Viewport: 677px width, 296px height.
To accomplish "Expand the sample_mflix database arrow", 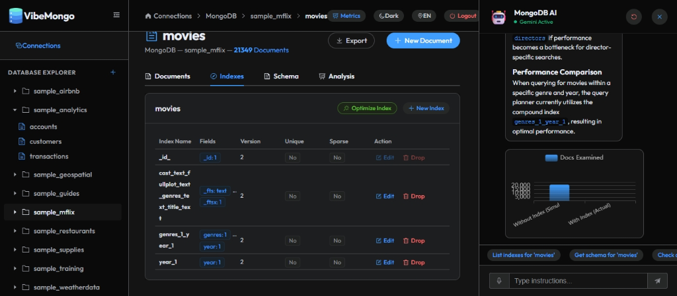I will 15,212.
